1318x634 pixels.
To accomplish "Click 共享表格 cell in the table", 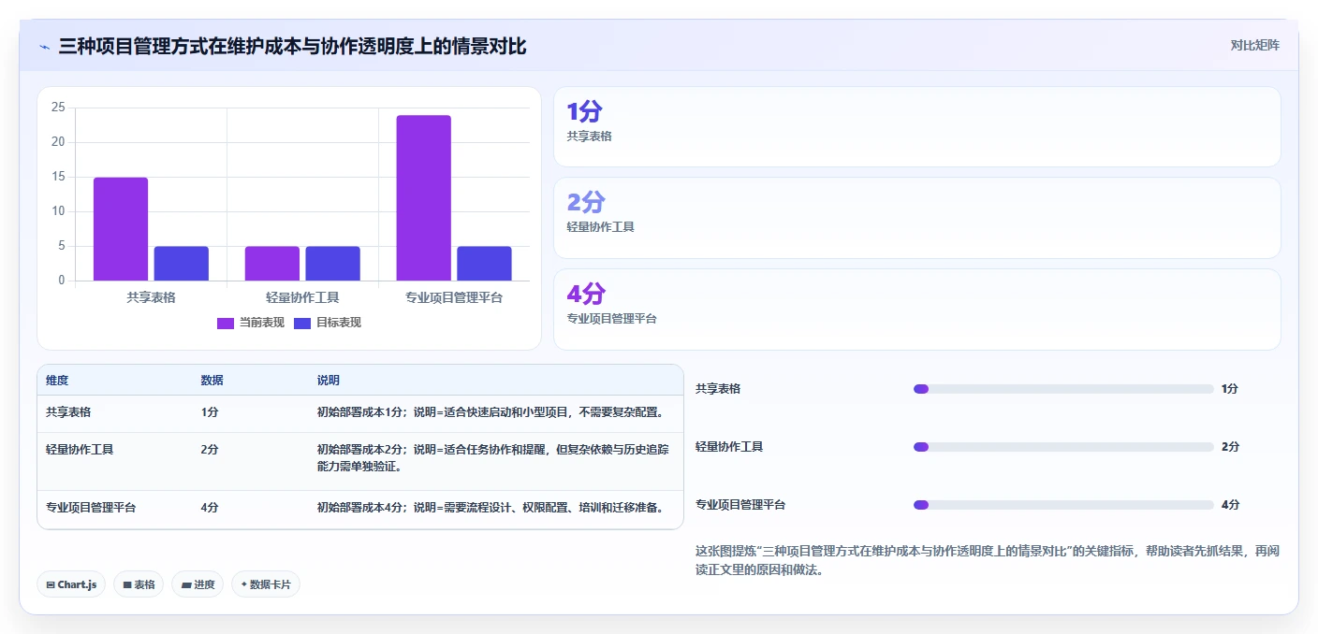I will click(68, 411).
